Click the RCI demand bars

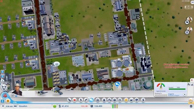pos(115,106)
